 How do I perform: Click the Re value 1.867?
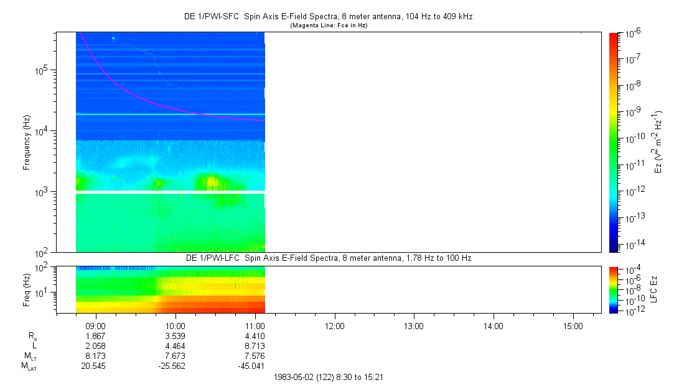pyautogui.click(x=95, y=336)
